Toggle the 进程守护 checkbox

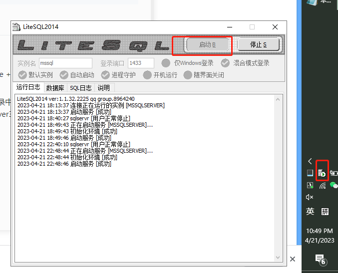(105, 75)
